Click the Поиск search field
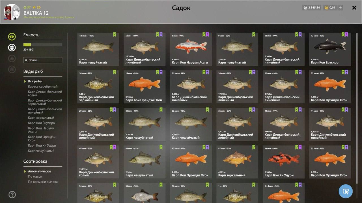This screenshot has height=203, width=362. point(43,60)
